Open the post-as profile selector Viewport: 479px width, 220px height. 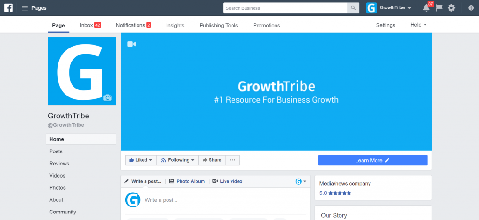[x=301, y=181]
